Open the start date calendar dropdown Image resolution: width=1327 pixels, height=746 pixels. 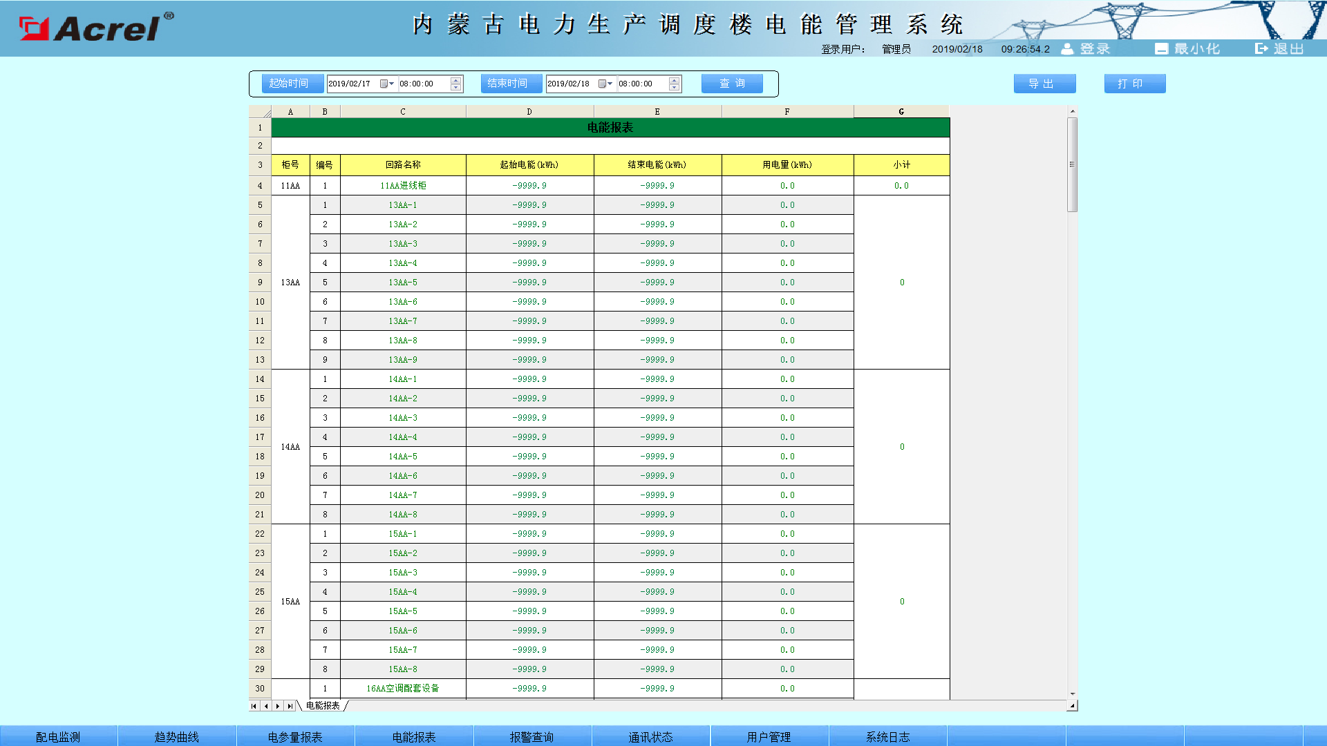[387, 84]
